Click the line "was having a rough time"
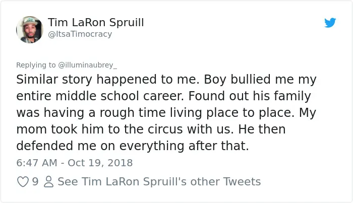The image size is (353, 203). pyautogui.click(x=166, y=113)
